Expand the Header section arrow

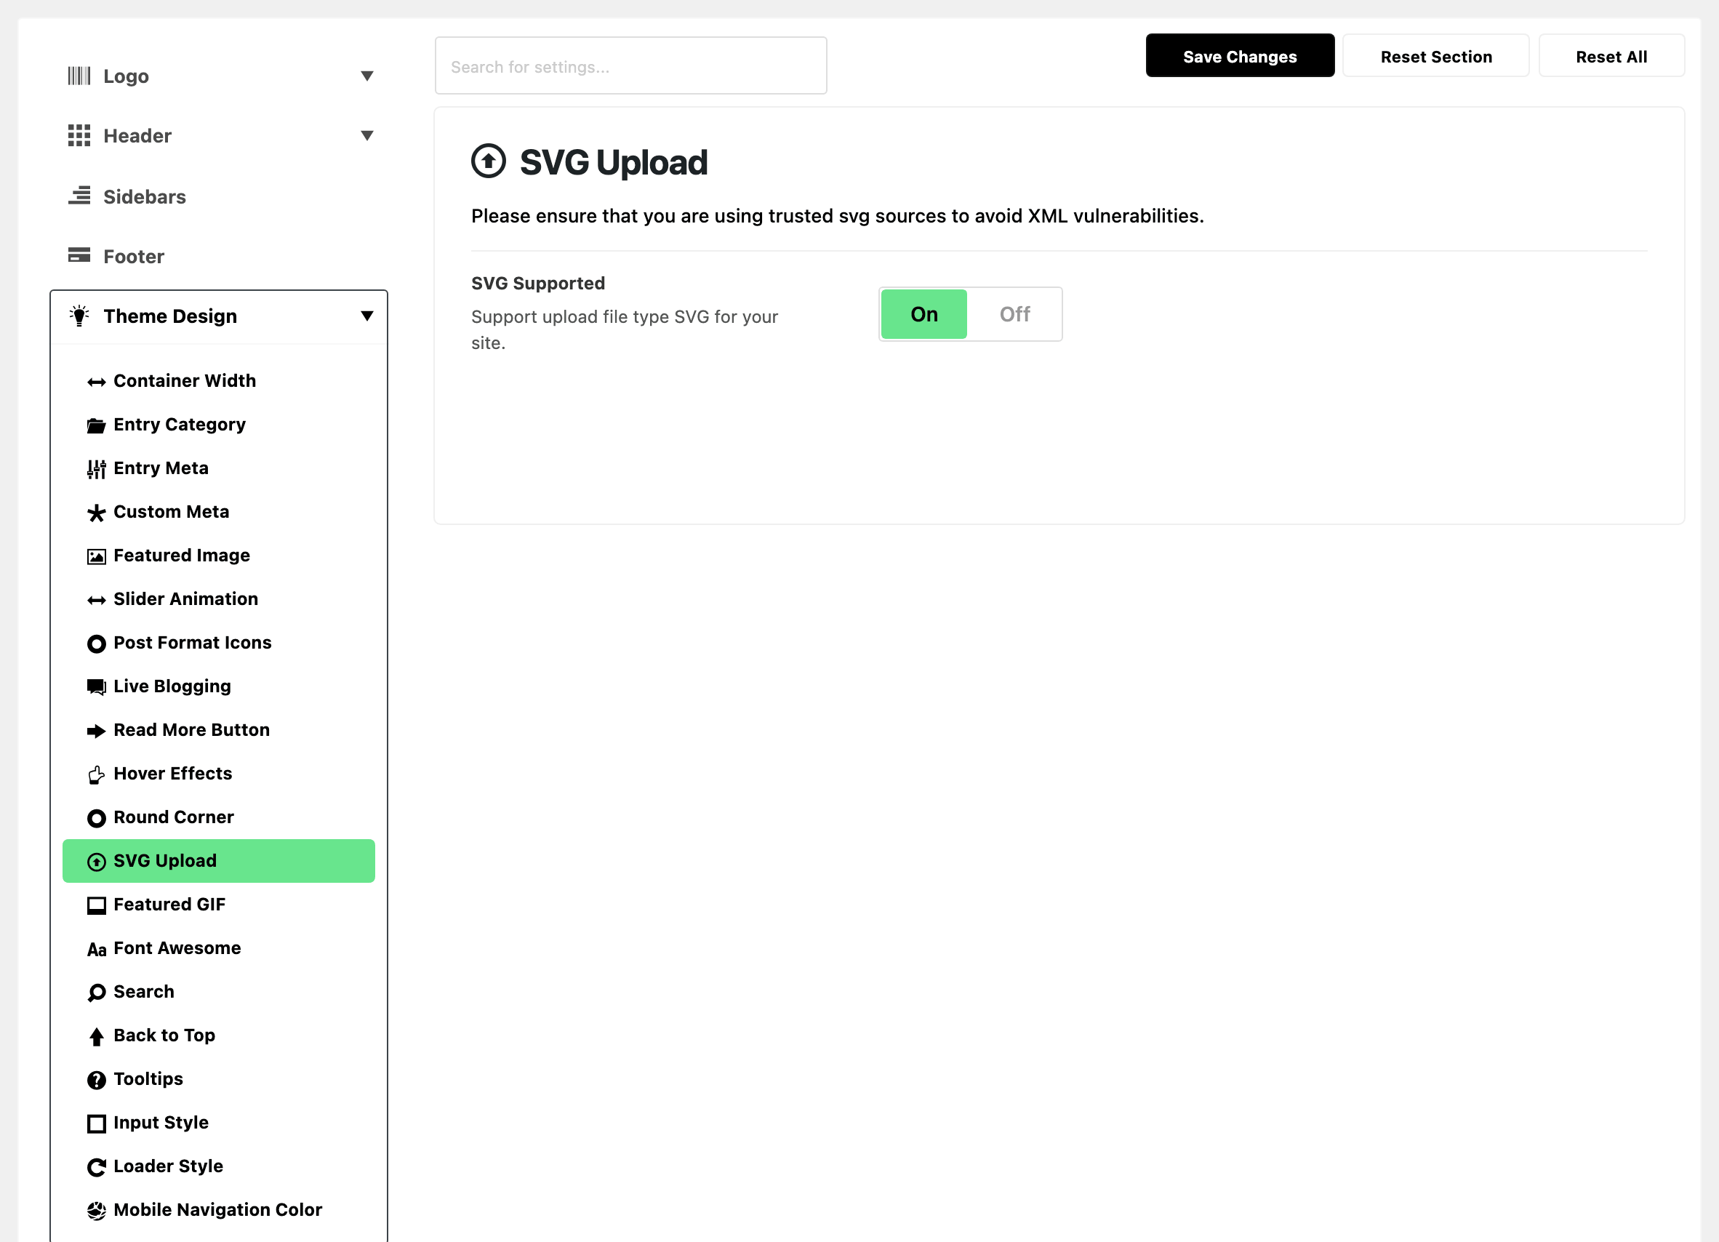(x=366, y=136)
